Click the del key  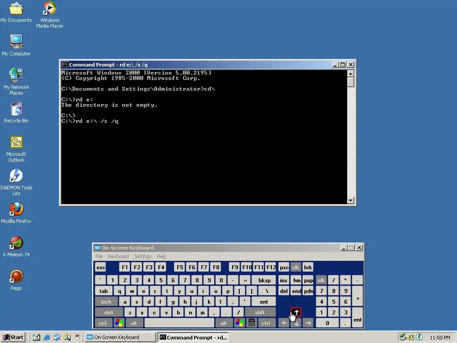click(283, 291)
